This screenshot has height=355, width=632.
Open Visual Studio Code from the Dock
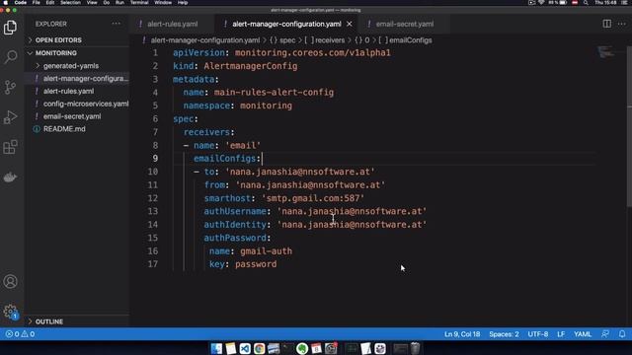click(x=245, y=348)
